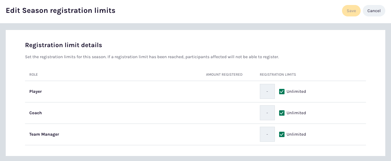This screenshot has width=391, height=161.
Task: Click the ROLE column header
Action: [33, 75]
